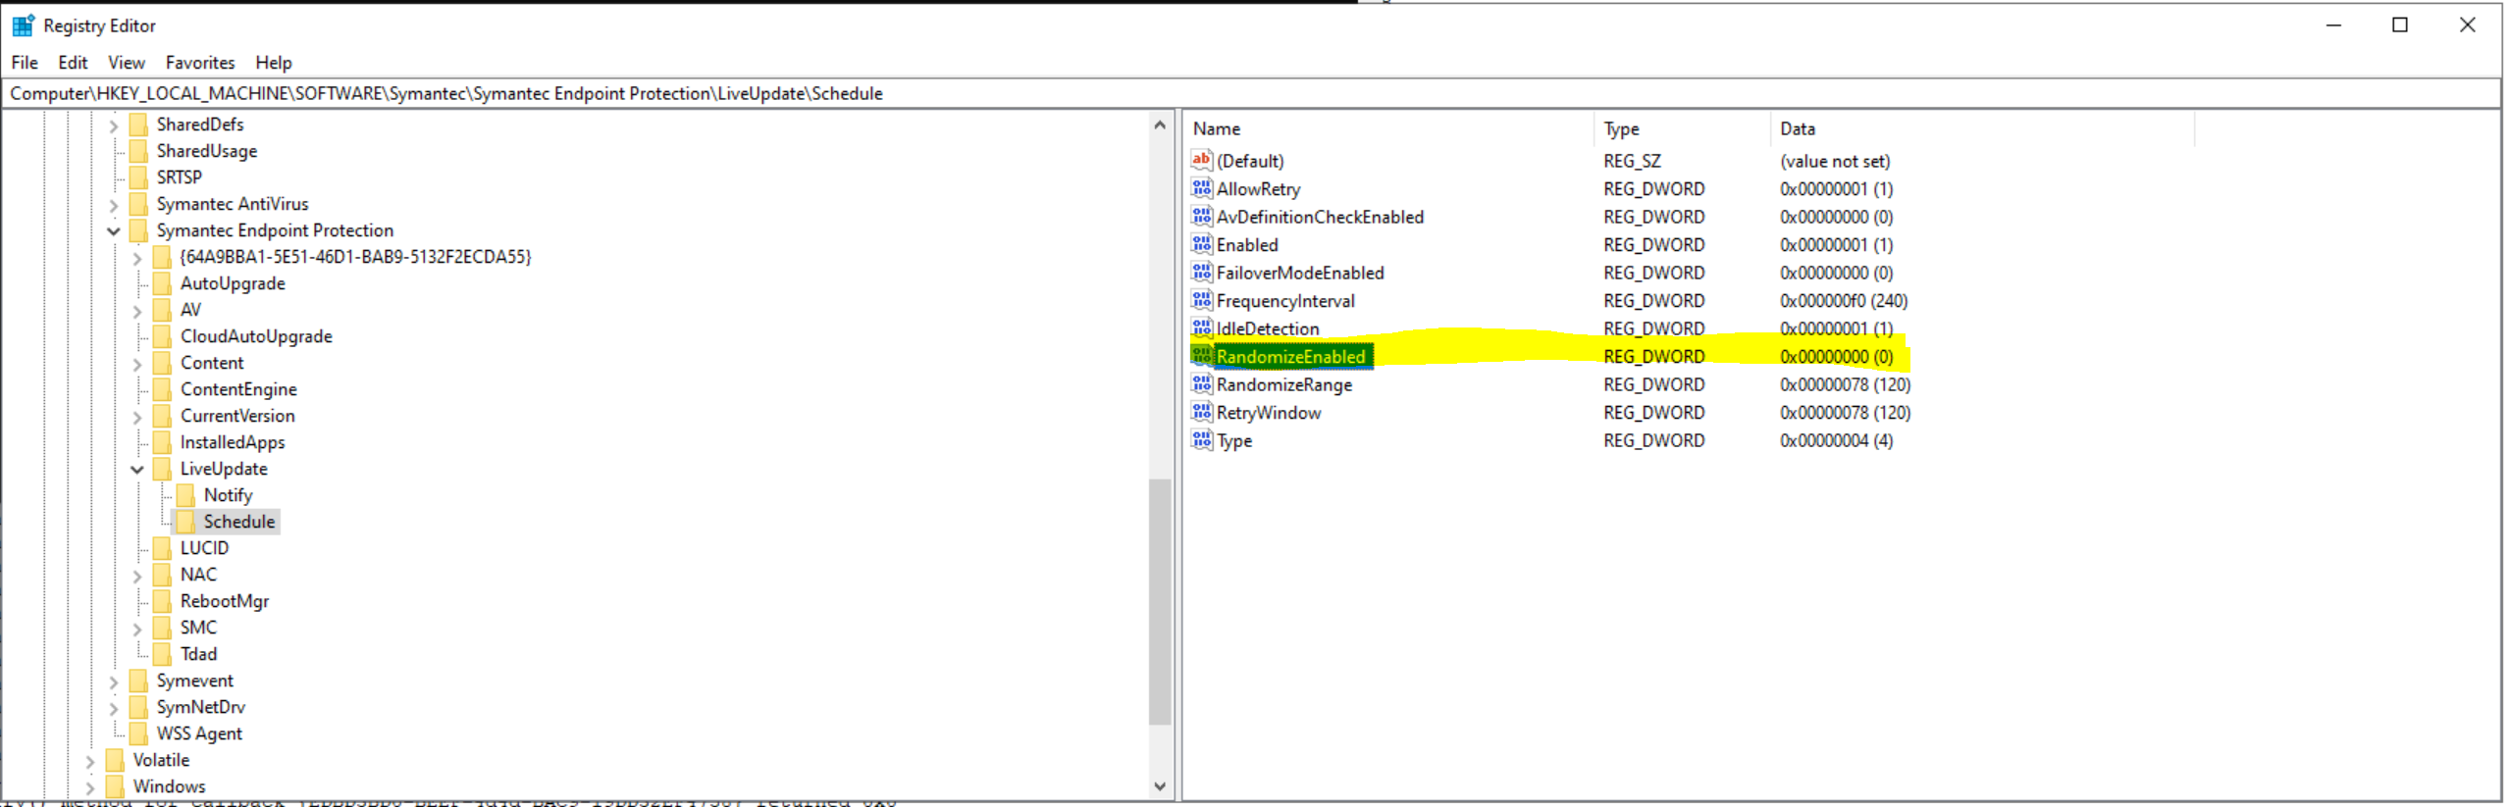Screen dimensions: 2508x807
Task: Click the FrequencyInterval DWORD icon
Action: coord(1202,300)
